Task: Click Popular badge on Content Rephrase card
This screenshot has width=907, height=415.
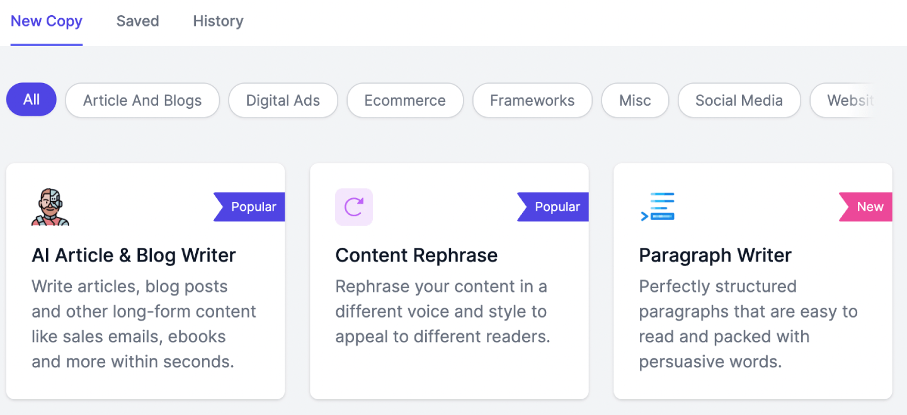Action: [556, 207]
